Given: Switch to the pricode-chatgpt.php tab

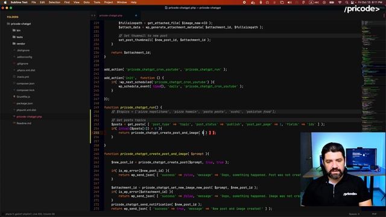Looking at the screenshot, I should tap(111, 16).
